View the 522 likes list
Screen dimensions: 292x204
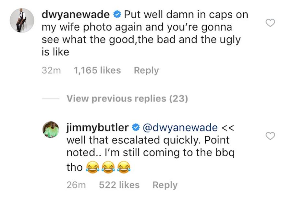[119, 185]
